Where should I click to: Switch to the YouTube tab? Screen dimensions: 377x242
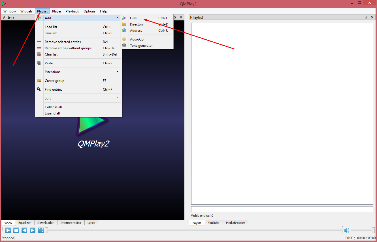[x=214, y=223]
